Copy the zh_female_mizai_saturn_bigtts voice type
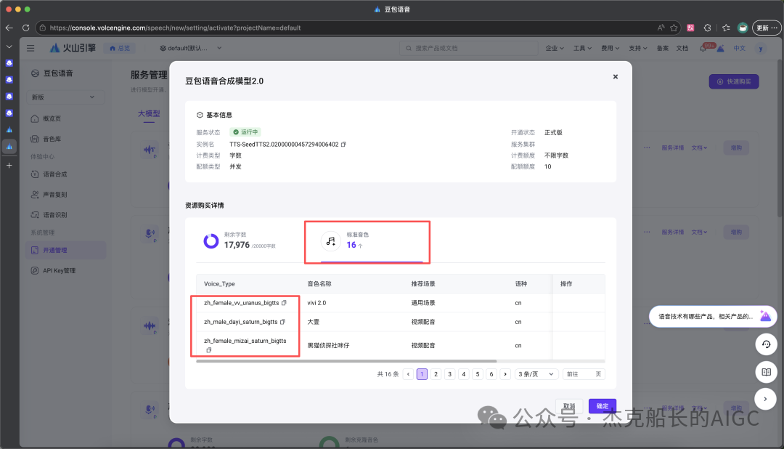 tap(209, 350)
